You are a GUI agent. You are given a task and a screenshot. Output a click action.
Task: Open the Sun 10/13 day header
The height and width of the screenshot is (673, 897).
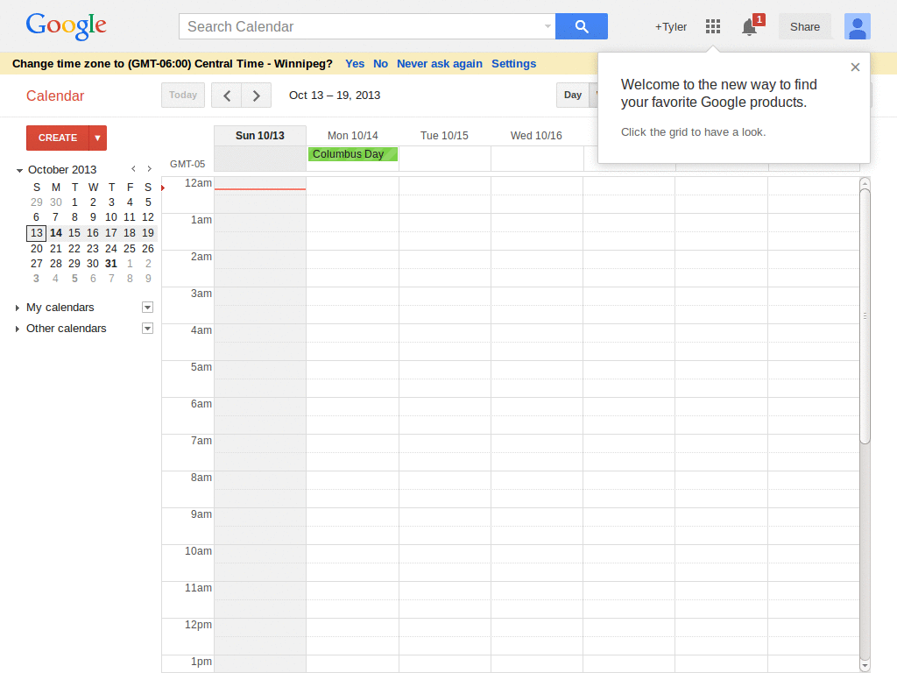point(259,136)
